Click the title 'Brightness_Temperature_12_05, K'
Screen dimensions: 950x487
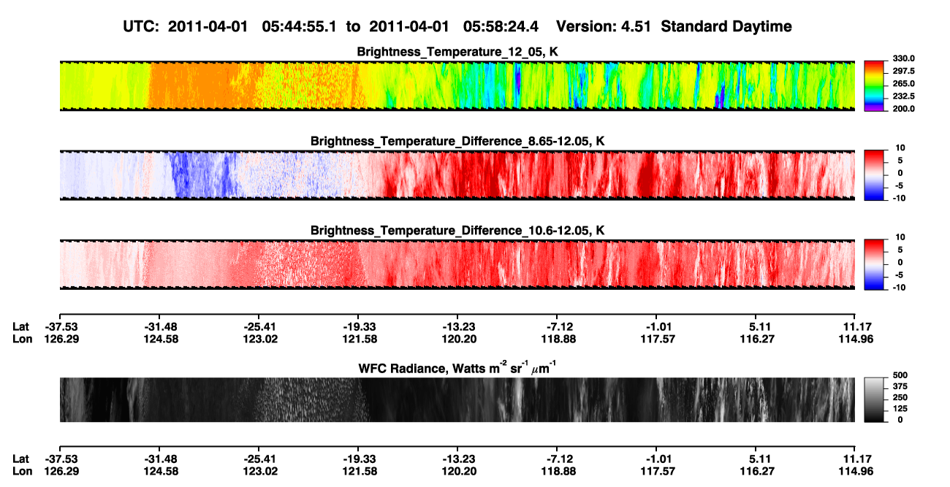[457, 52]
